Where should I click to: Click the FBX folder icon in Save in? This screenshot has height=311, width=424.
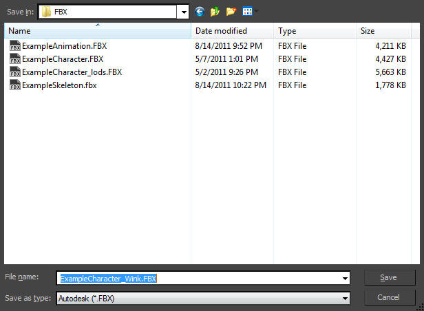(46, 12)
